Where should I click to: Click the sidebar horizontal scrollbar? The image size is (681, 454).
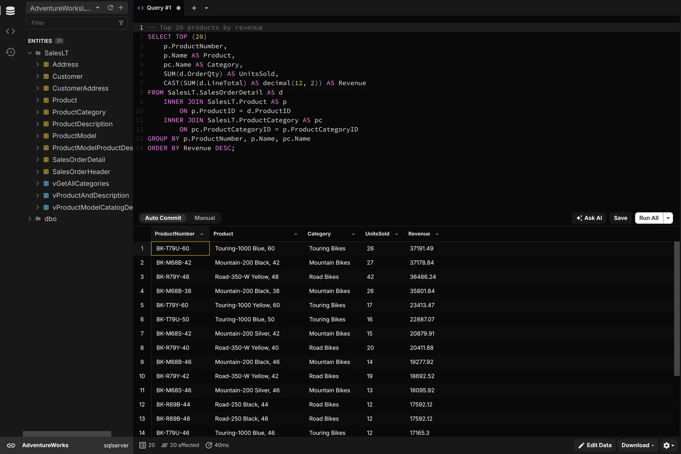pos(67,434)
